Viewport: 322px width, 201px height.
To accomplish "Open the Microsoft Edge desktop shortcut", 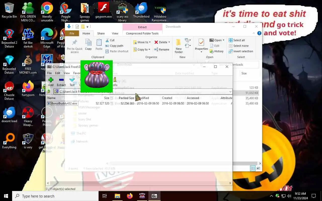I will pyautogui.click(x=47, y=38).
